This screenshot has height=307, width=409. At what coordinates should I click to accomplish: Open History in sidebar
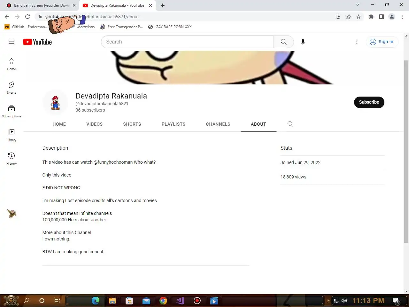[12, 159]
